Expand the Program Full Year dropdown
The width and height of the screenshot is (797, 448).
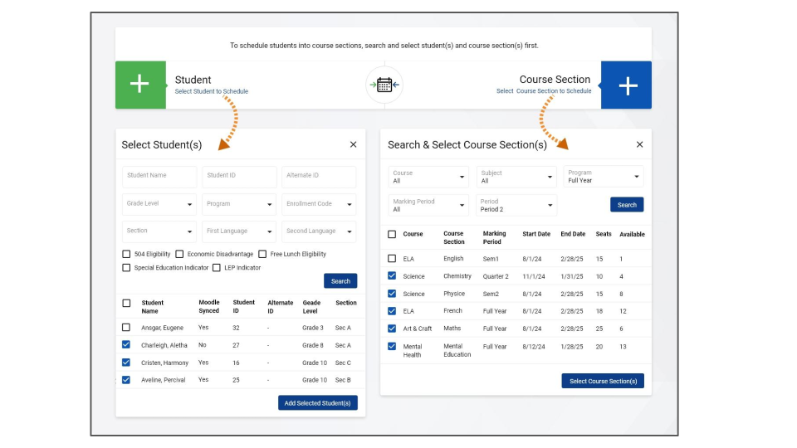tap(603, 177)
